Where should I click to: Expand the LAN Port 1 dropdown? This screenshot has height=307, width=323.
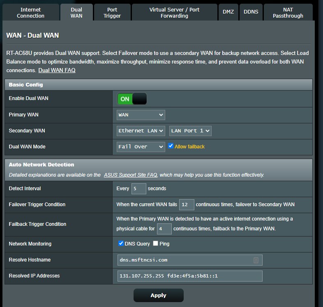190,131
